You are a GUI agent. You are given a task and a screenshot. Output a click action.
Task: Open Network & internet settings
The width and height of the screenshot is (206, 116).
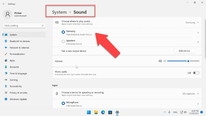tap(24, 48)
